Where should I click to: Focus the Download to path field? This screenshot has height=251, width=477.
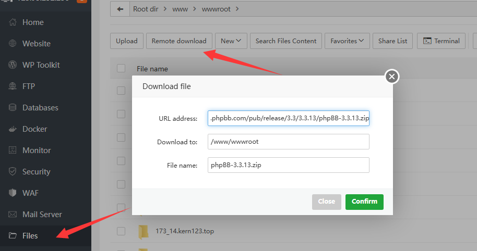click(x=289, y=142)
